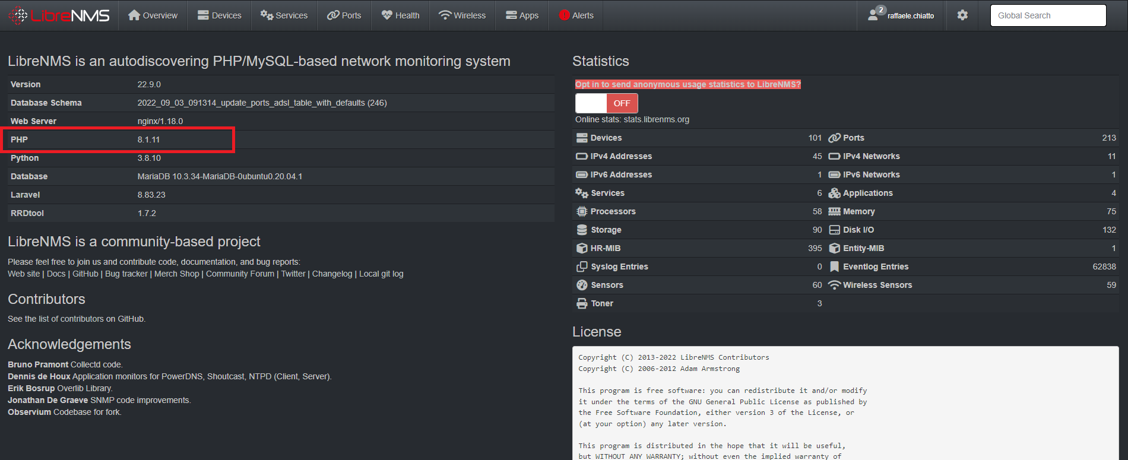Open the stats.librenms.org link

pos(656,119)
